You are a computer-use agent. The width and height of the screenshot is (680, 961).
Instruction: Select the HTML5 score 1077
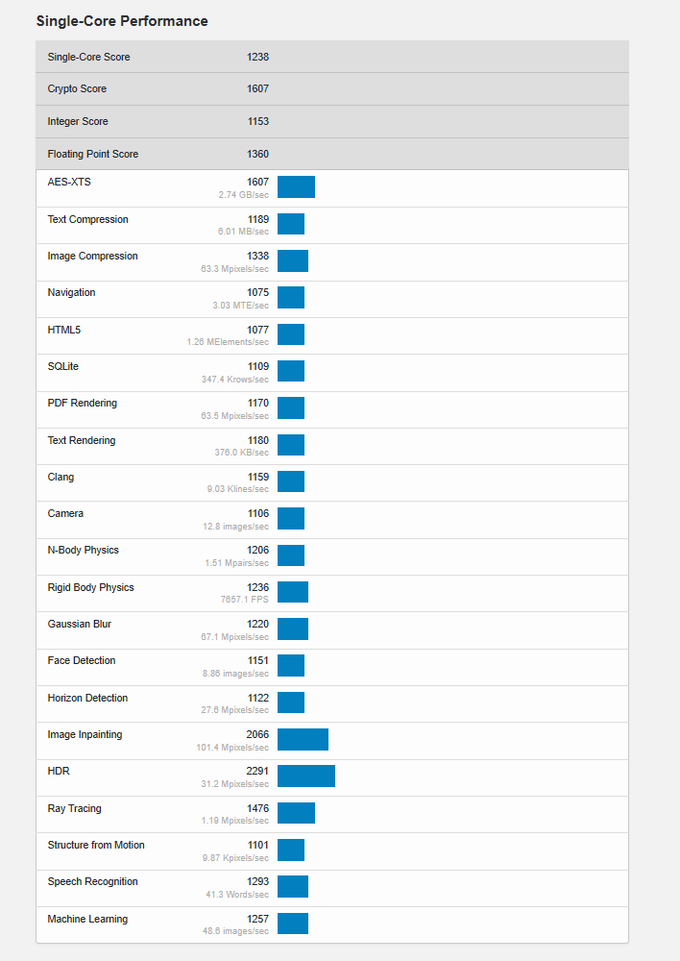click(x=257, y=330)
